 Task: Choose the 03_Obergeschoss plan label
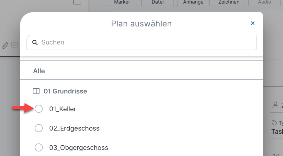(x=79, y=148)
